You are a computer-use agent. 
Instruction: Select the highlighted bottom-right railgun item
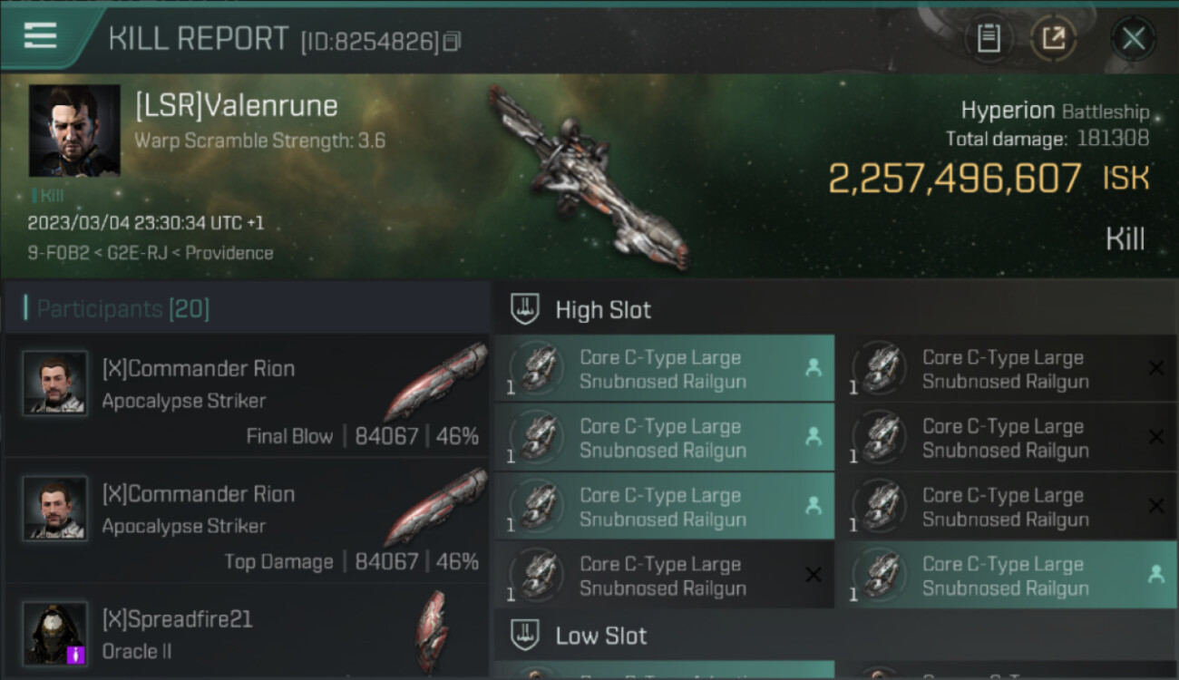click(1006, 575)
